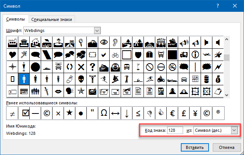The image size is (244, 155).
Task: Select the heart symbol in grid
Action: coord(13,55)
